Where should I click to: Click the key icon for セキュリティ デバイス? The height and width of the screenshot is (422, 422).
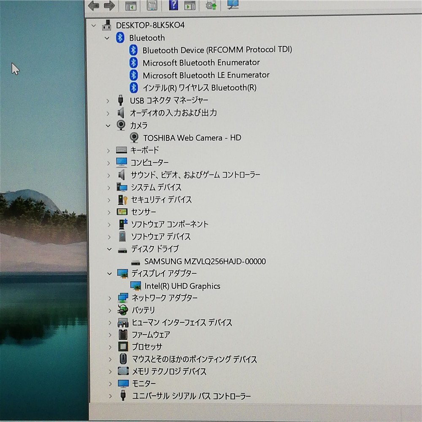point(122,200)
